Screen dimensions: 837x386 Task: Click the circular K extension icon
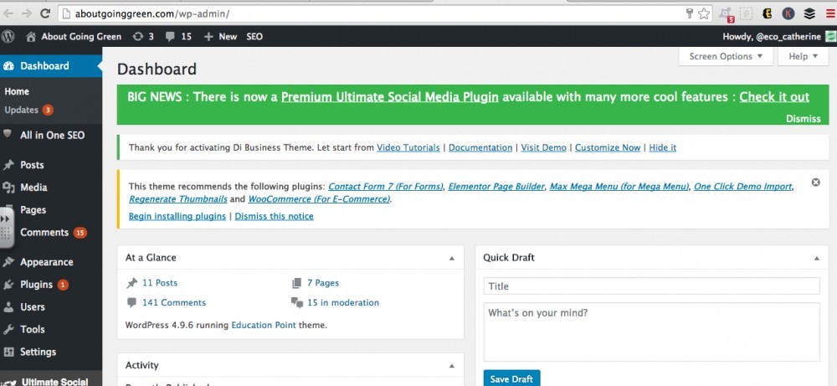click(x=788, y=14)
